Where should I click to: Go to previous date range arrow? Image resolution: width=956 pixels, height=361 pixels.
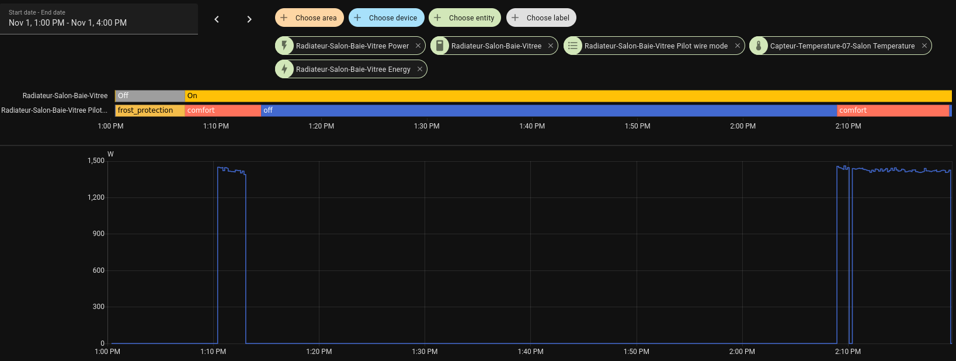pyautogui.click(x=217, y=19)
